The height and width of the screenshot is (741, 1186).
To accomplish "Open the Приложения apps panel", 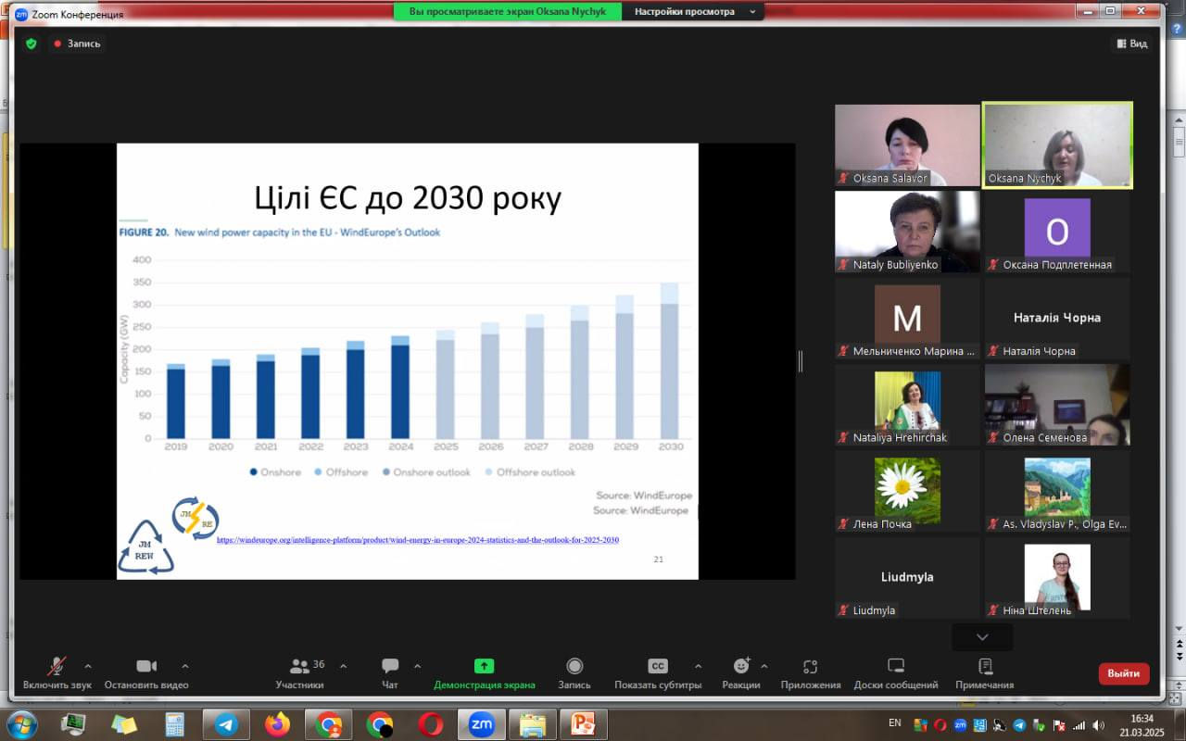I will pos(811,673).
